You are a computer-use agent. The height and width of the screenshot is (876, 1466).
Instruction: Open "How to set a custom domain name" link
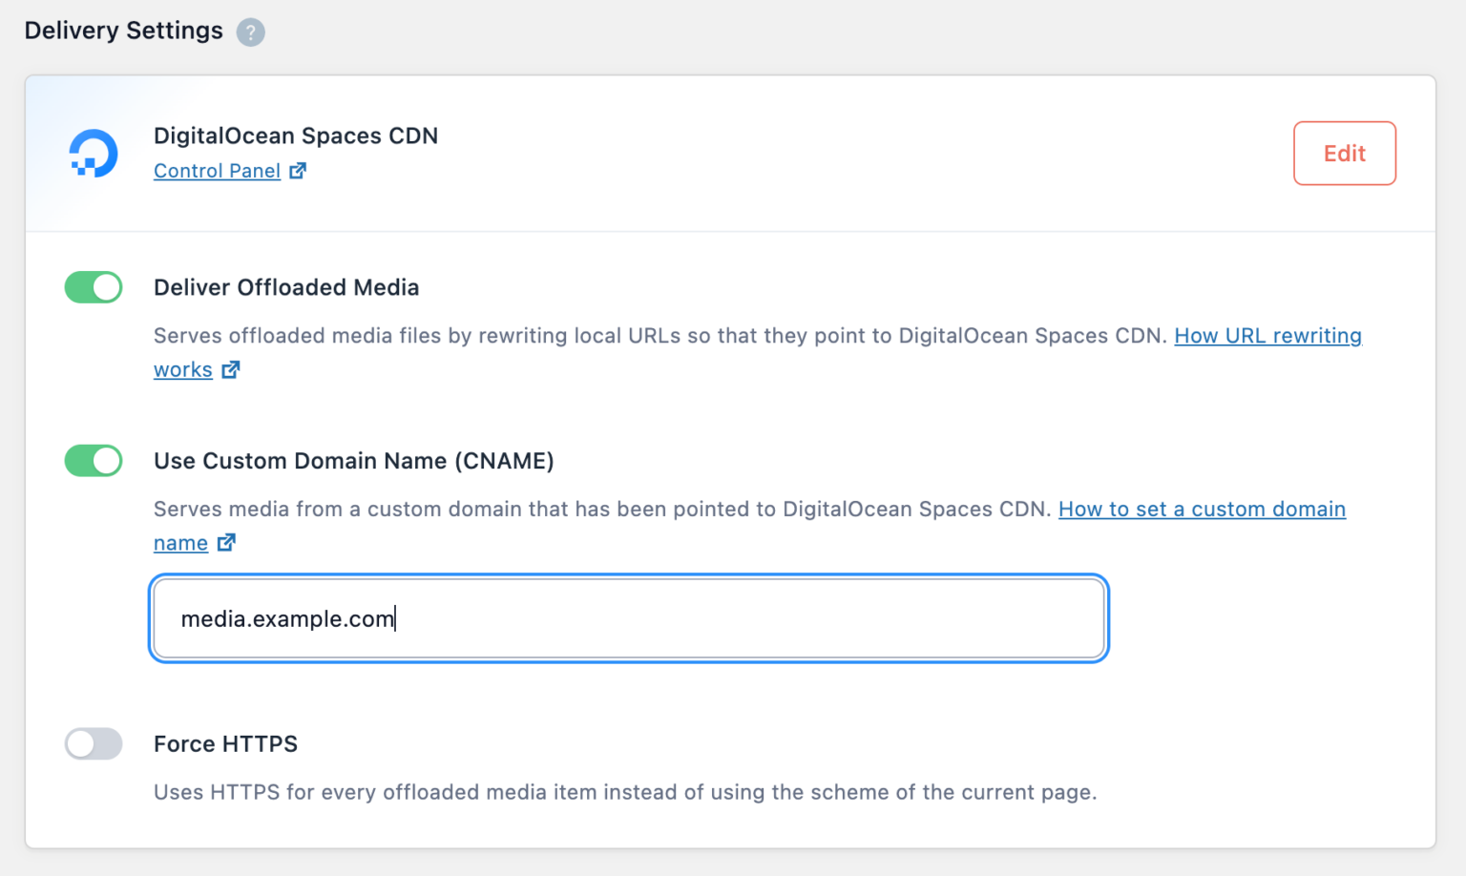1201,509
